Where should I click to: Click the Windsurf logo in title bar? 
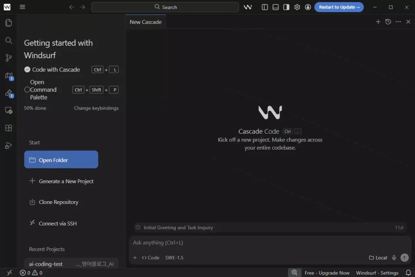[x=7, y=7]
